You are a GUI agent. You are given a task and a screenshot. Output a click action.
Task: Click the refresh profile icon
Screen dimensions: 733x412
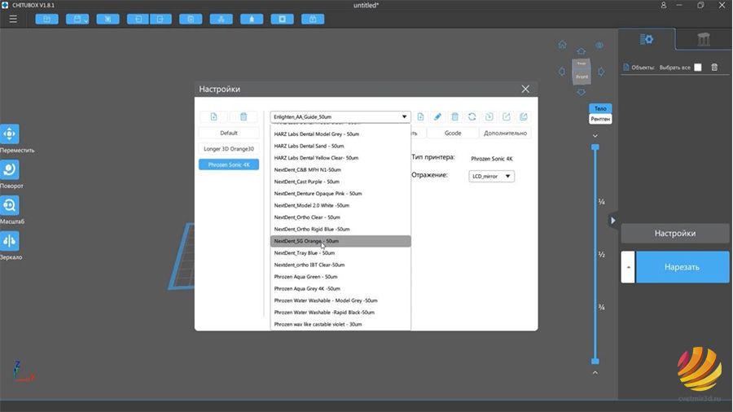(472, 116)
